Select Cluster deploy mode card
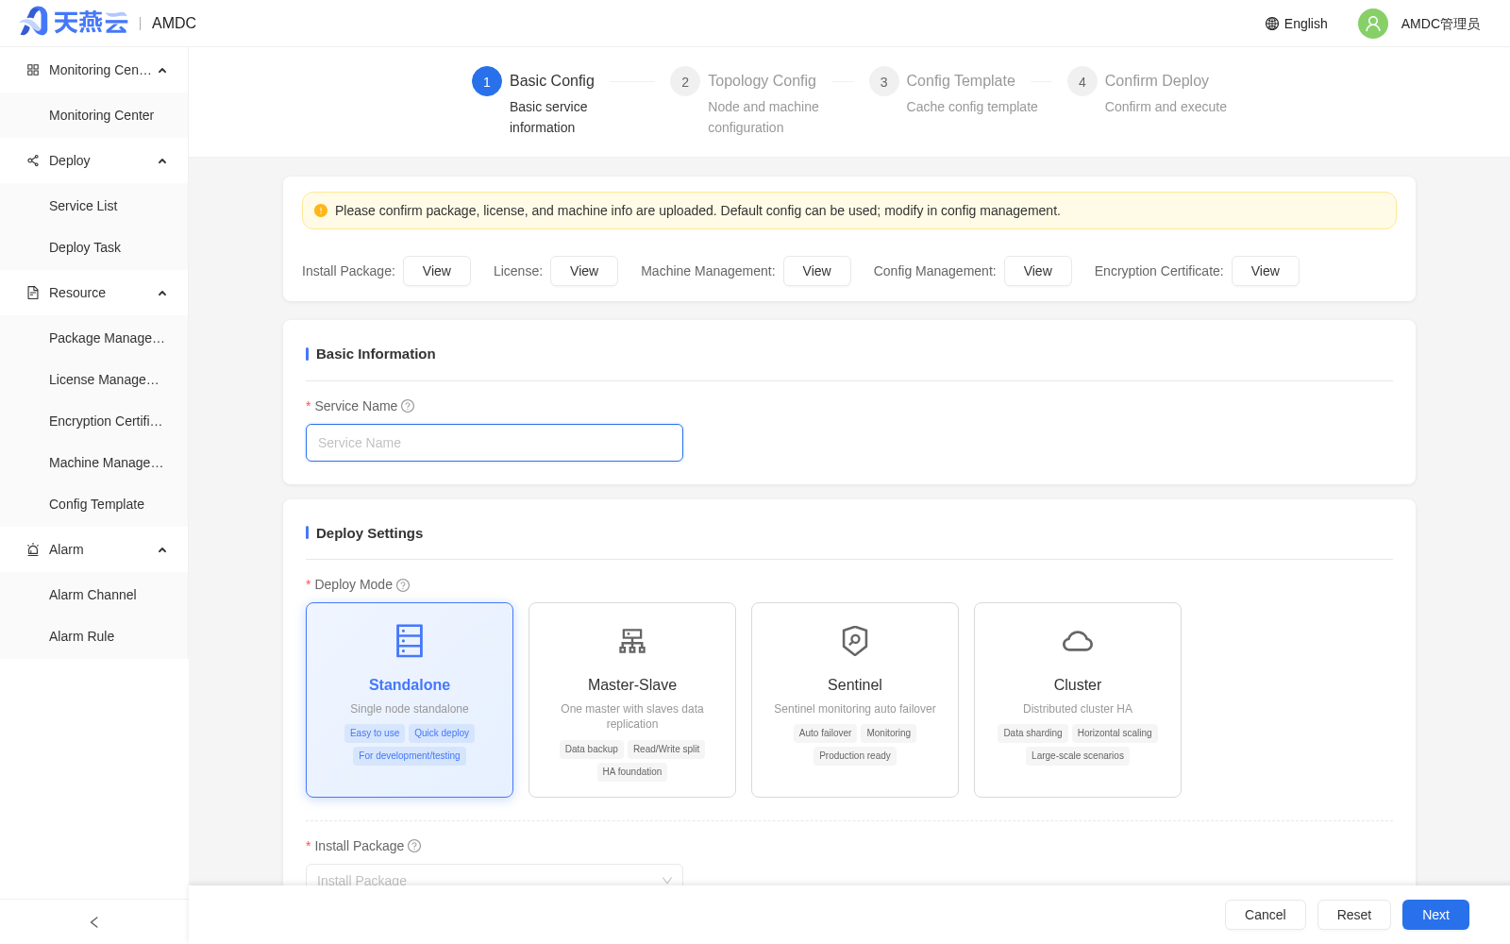 (1078, 700)
